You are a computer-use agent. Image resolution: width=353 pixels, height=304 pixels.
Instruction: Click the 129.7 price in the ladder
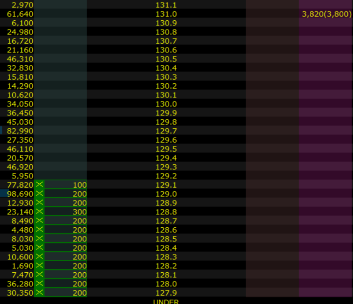point(166,131)
